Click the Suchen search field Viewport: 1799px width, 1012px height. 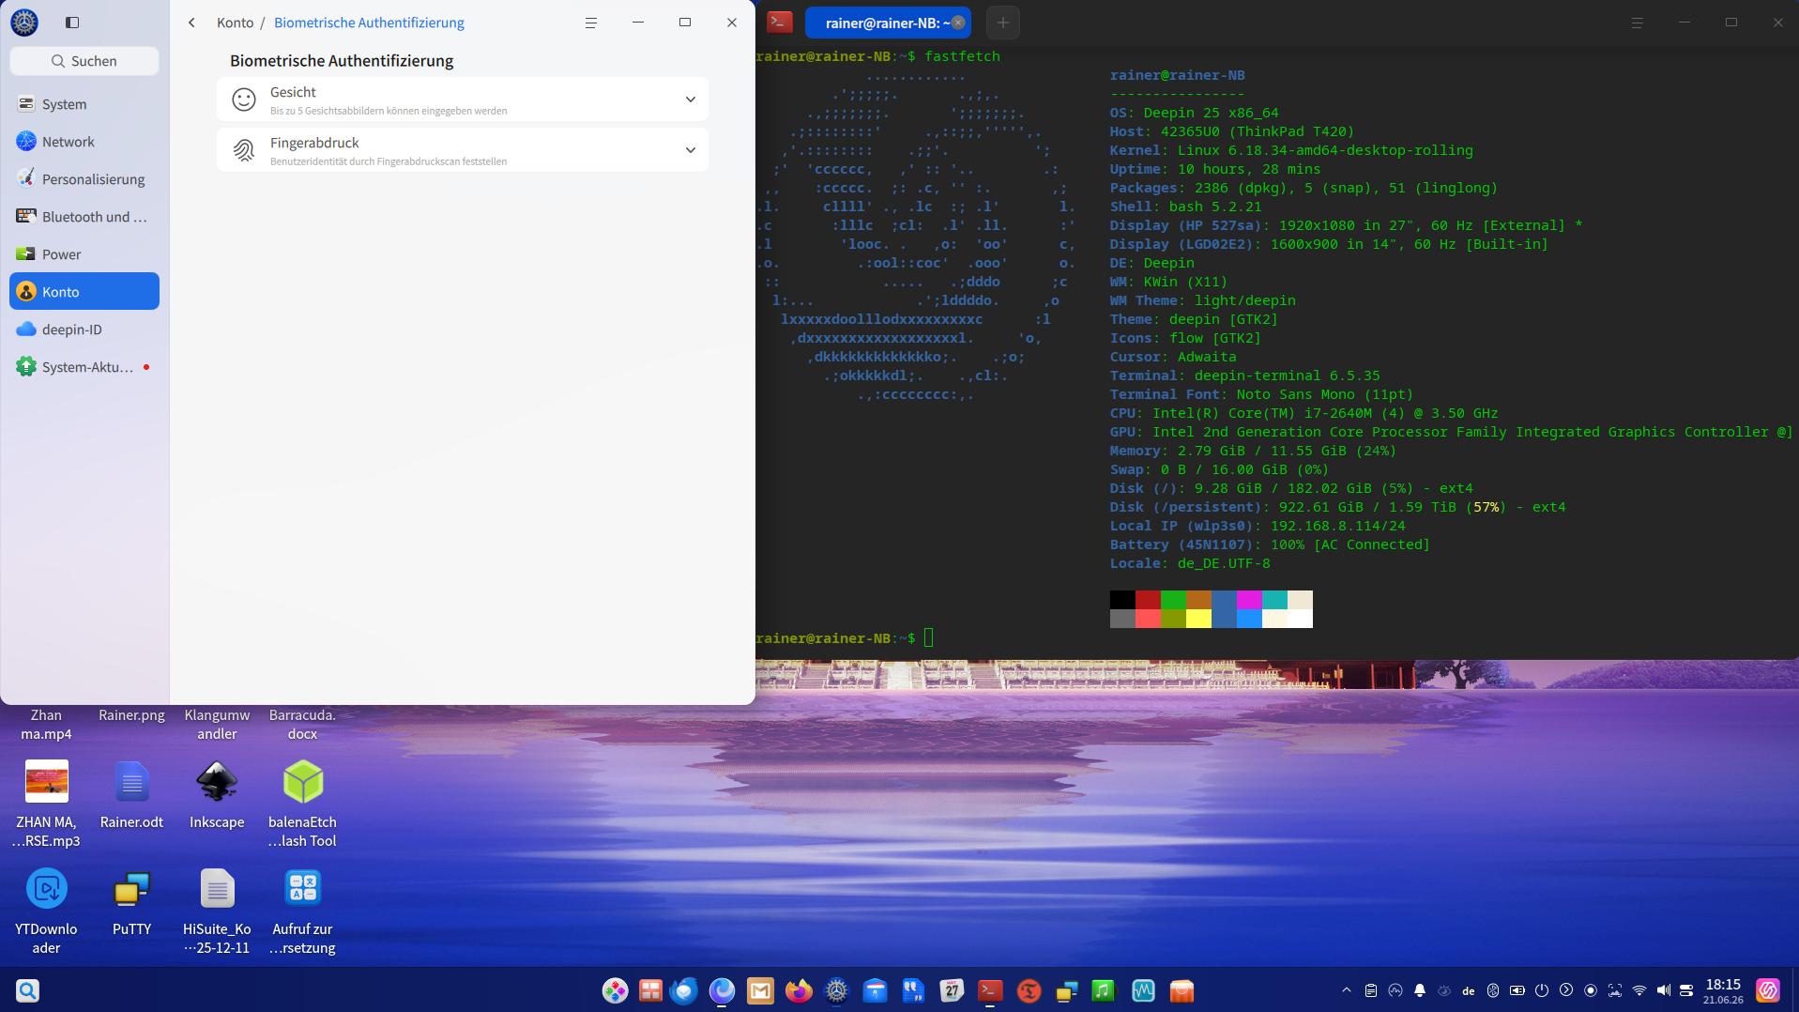(84, 61)
